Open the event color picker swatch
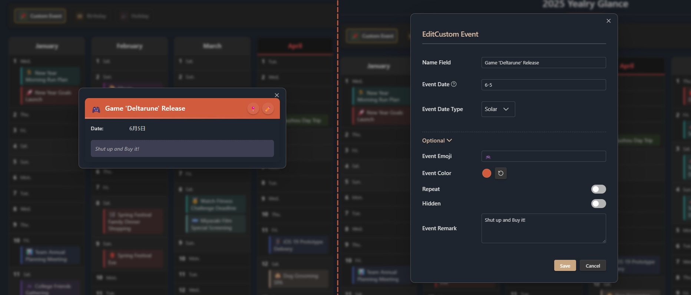Image resolution: width=691 pixels, height=295 pixels. pyautogui.click(x=486, y=173)
